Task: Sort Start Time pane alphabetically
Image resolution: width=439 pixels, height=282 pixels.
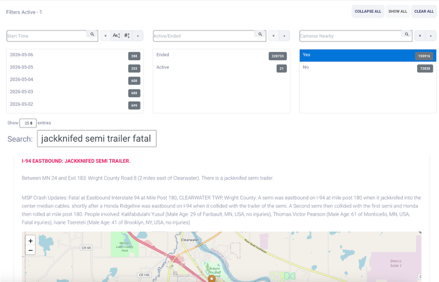Action: tap(117, 36)
